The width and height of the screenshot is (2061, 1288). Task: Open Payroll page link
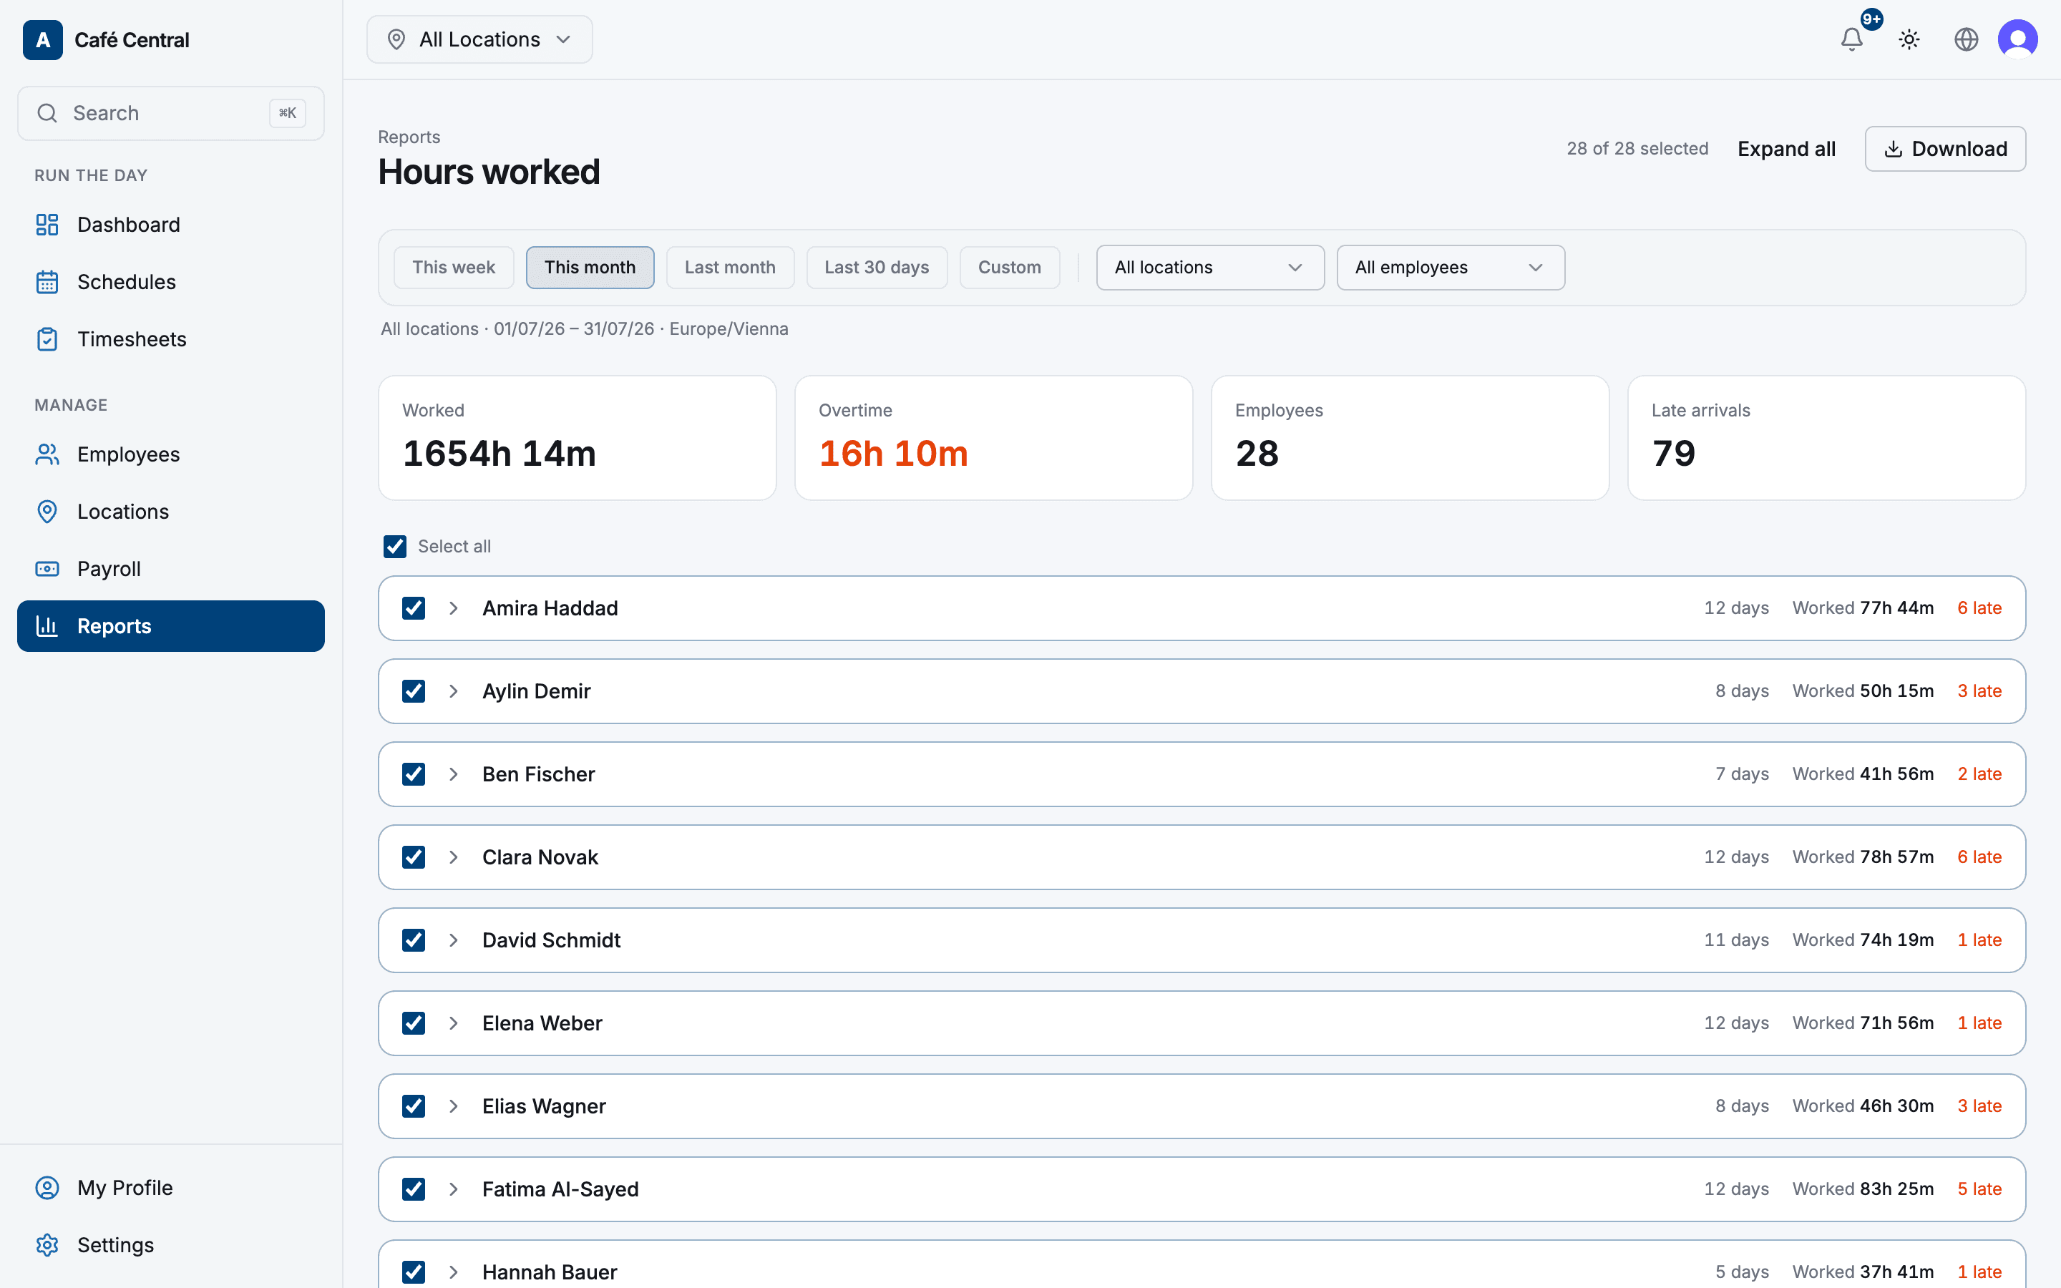click(170, 569)
